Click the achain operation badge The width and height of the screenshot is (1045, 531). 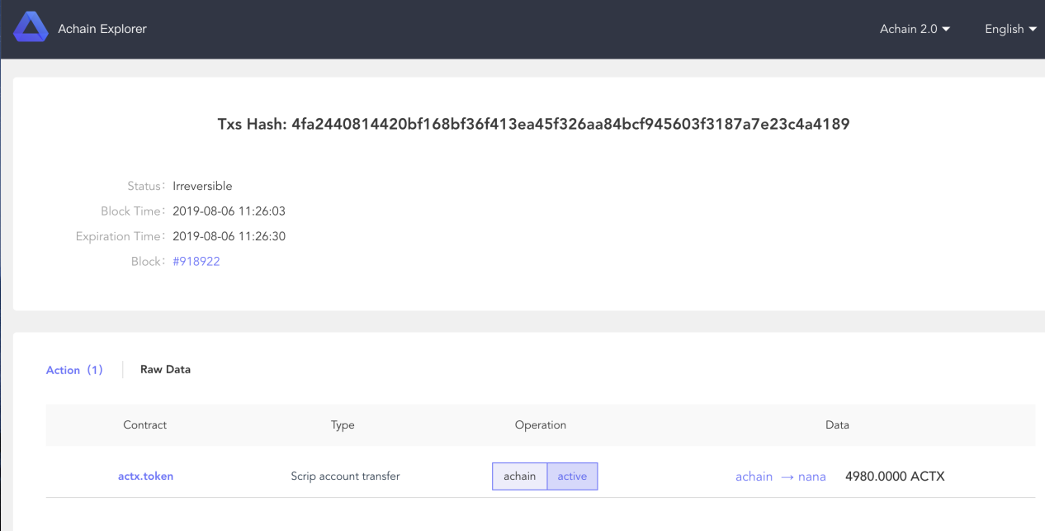pos(520,476)
